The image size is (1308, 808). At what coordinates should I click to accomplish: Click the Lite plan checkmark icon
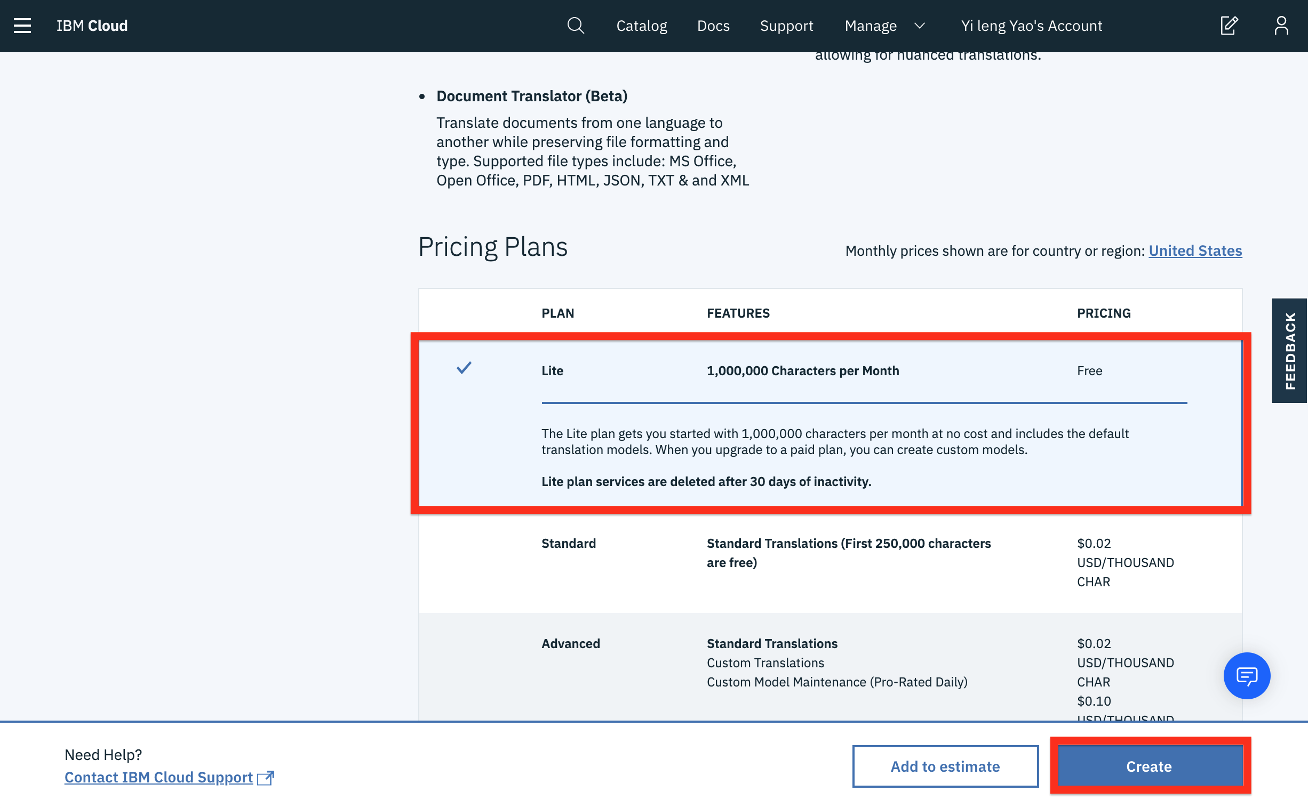[464, 368]
